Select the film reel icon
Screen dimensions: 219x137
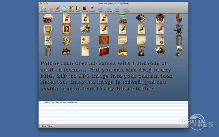coord(141,18)
